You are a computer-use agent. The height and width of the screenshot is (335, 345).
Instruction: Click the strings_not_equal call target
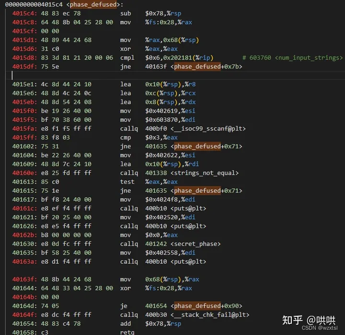(x=192, y=173)
